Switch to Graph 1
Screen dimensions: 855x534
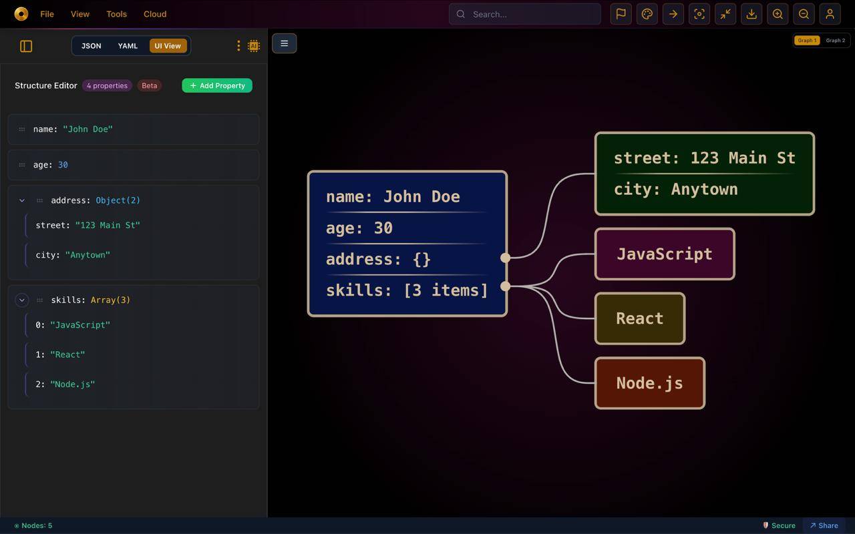[807, 40]
